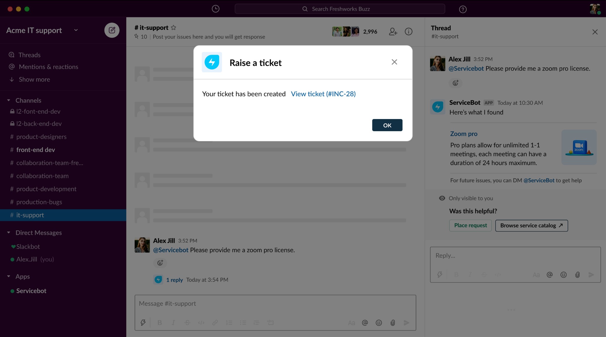
Task: Open the View ticket (#INC-28) link
Action: [x=323, y=94]
